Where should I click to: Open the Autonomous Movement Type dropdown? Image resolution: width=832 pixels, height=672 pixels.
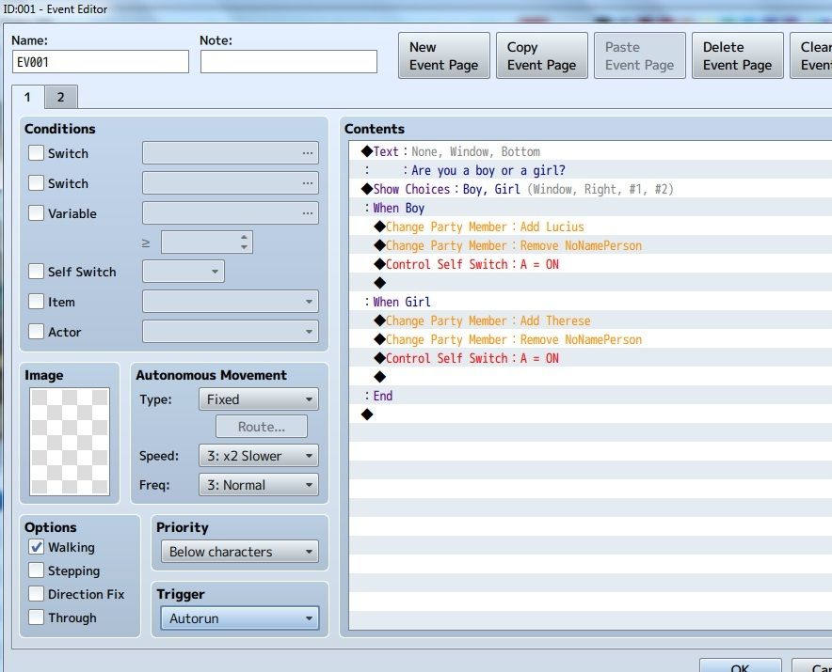click(258, 399)
